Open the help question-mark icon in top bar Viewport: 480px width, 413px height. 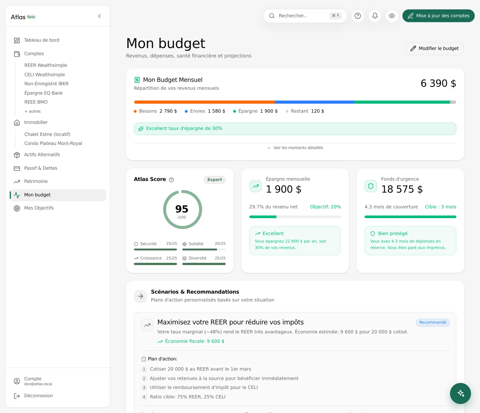pyautogui.click(x=358, y=16)
